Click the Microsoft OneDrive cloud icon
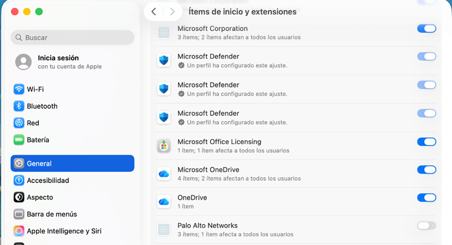Viewport: 452px width, 245px height. (164, 174)
